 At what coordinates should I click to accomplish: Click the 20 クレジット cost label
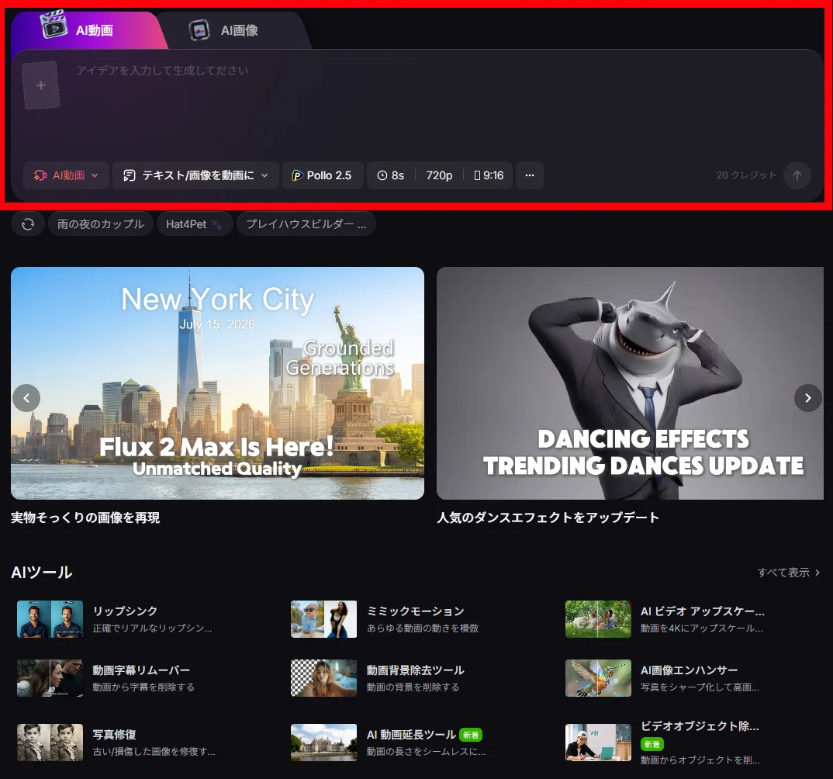746,175
